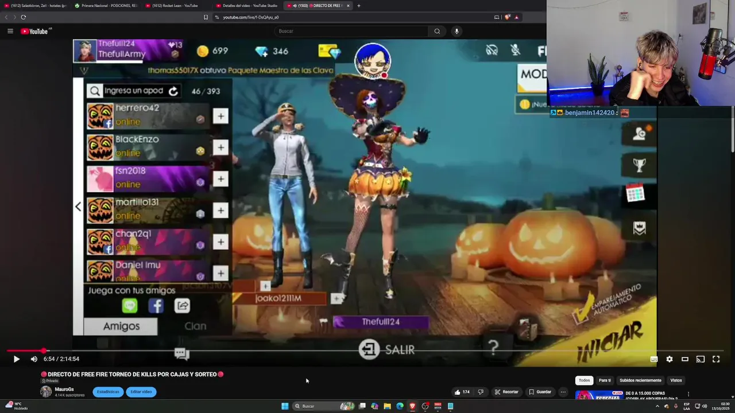Like the video with the thumbs up button
Screen dimensions: 735x413
[x=462, y=392]
